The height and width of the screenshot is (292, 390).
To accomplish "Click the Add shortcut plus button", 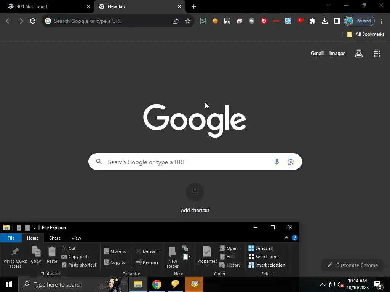I will tap(195, 192).
